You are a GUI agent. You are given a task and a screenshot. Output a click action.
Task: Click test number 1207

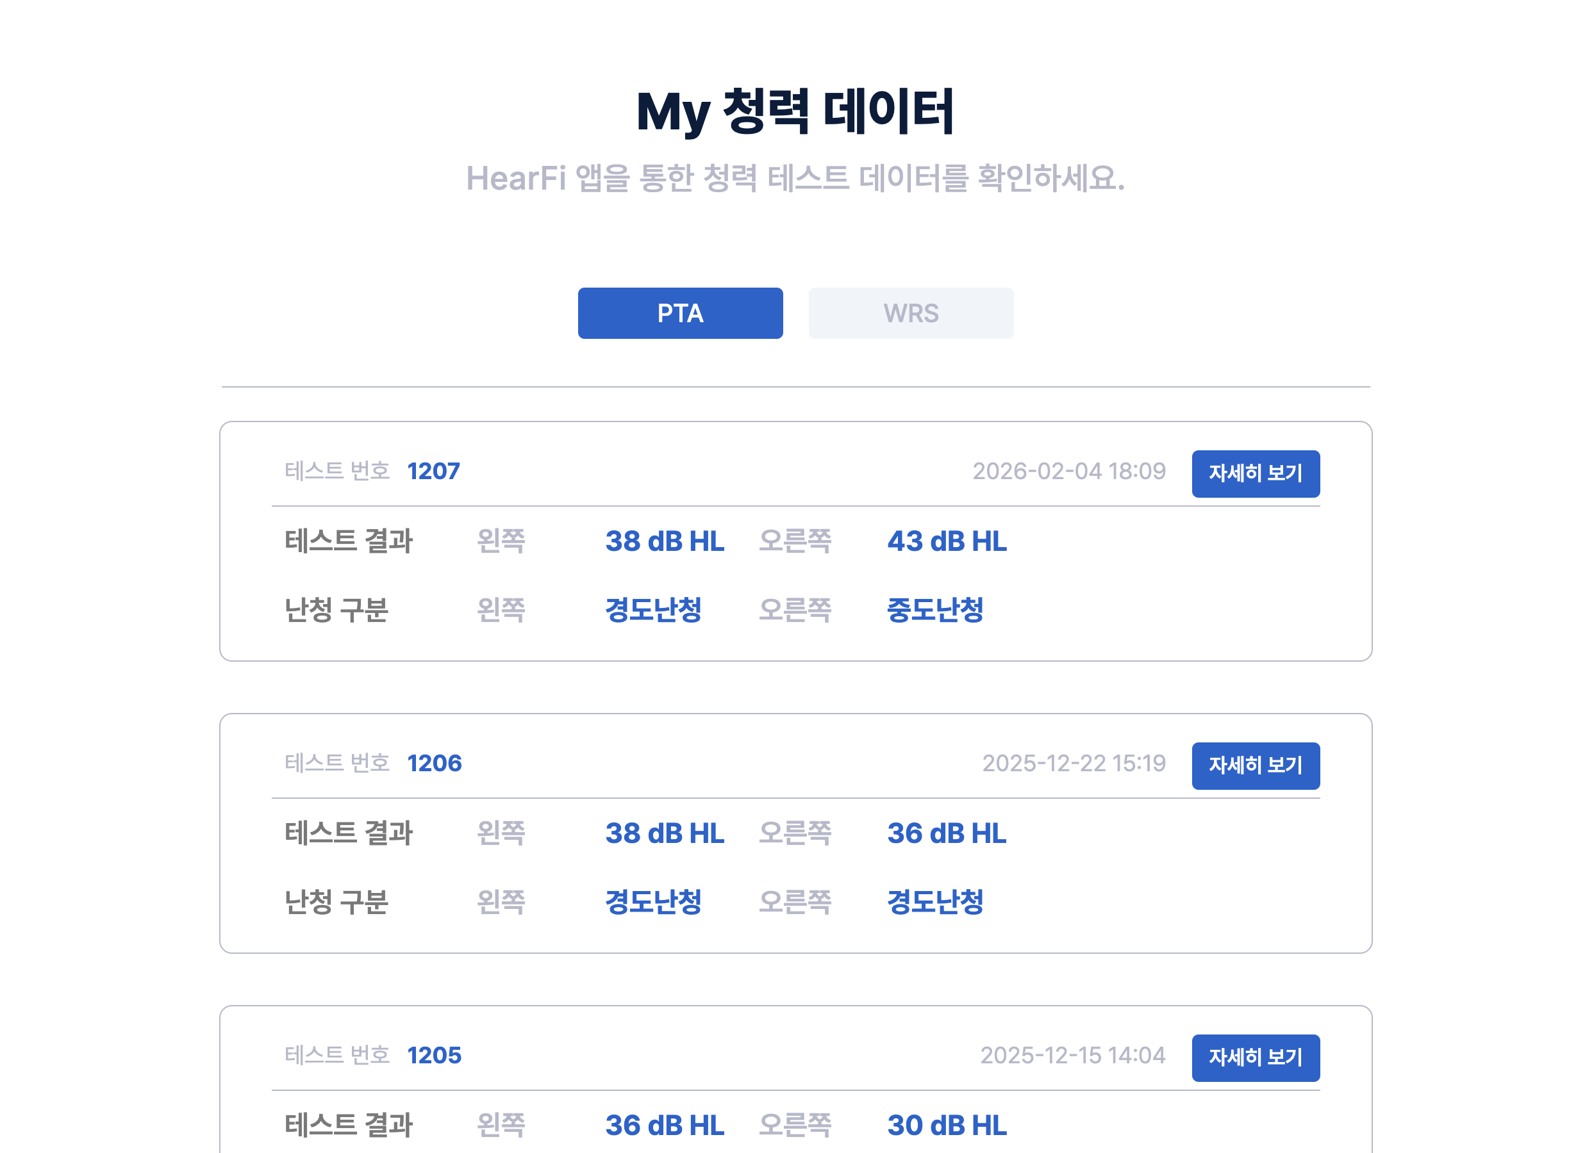click(x=433, y=471)
